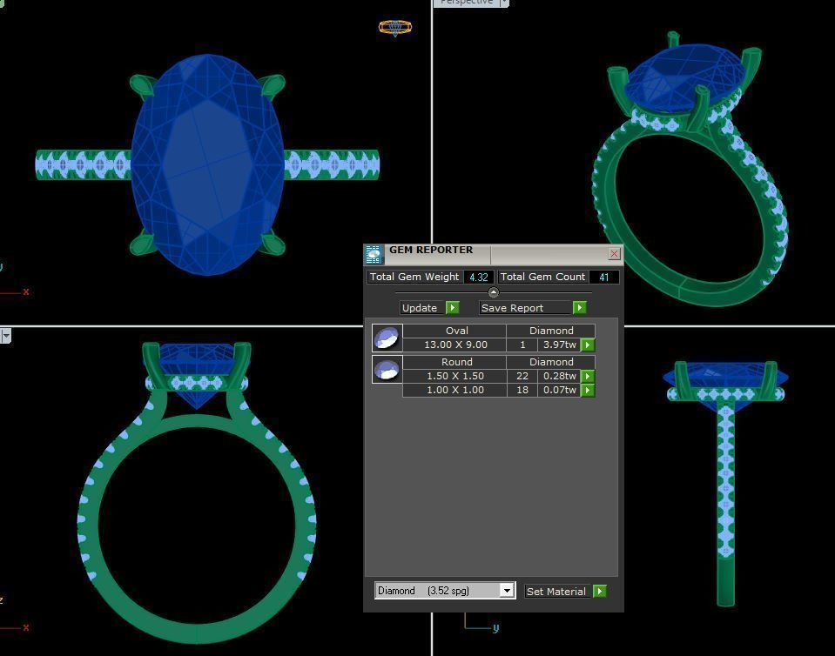Click green arrow for the 0.28tw row
The height and width of the screenshot is (656, 835).
pos(588,376)
